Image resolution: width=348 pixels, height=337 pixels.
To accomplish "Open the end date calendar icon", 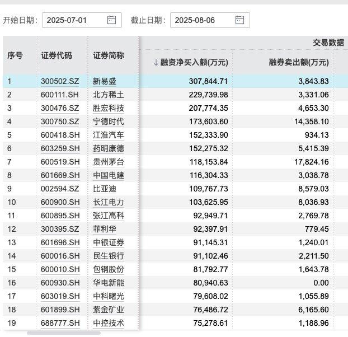I will 239,20.
